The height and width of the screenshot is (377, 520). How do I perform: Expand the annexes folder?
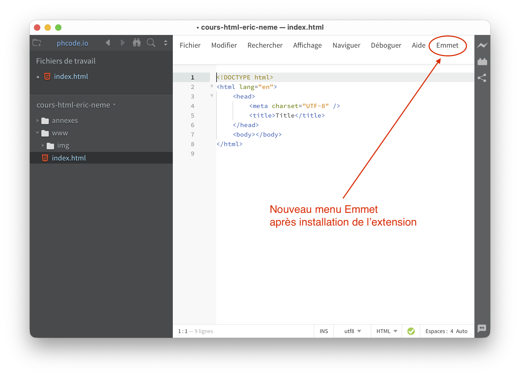click(x=38, y=120)
